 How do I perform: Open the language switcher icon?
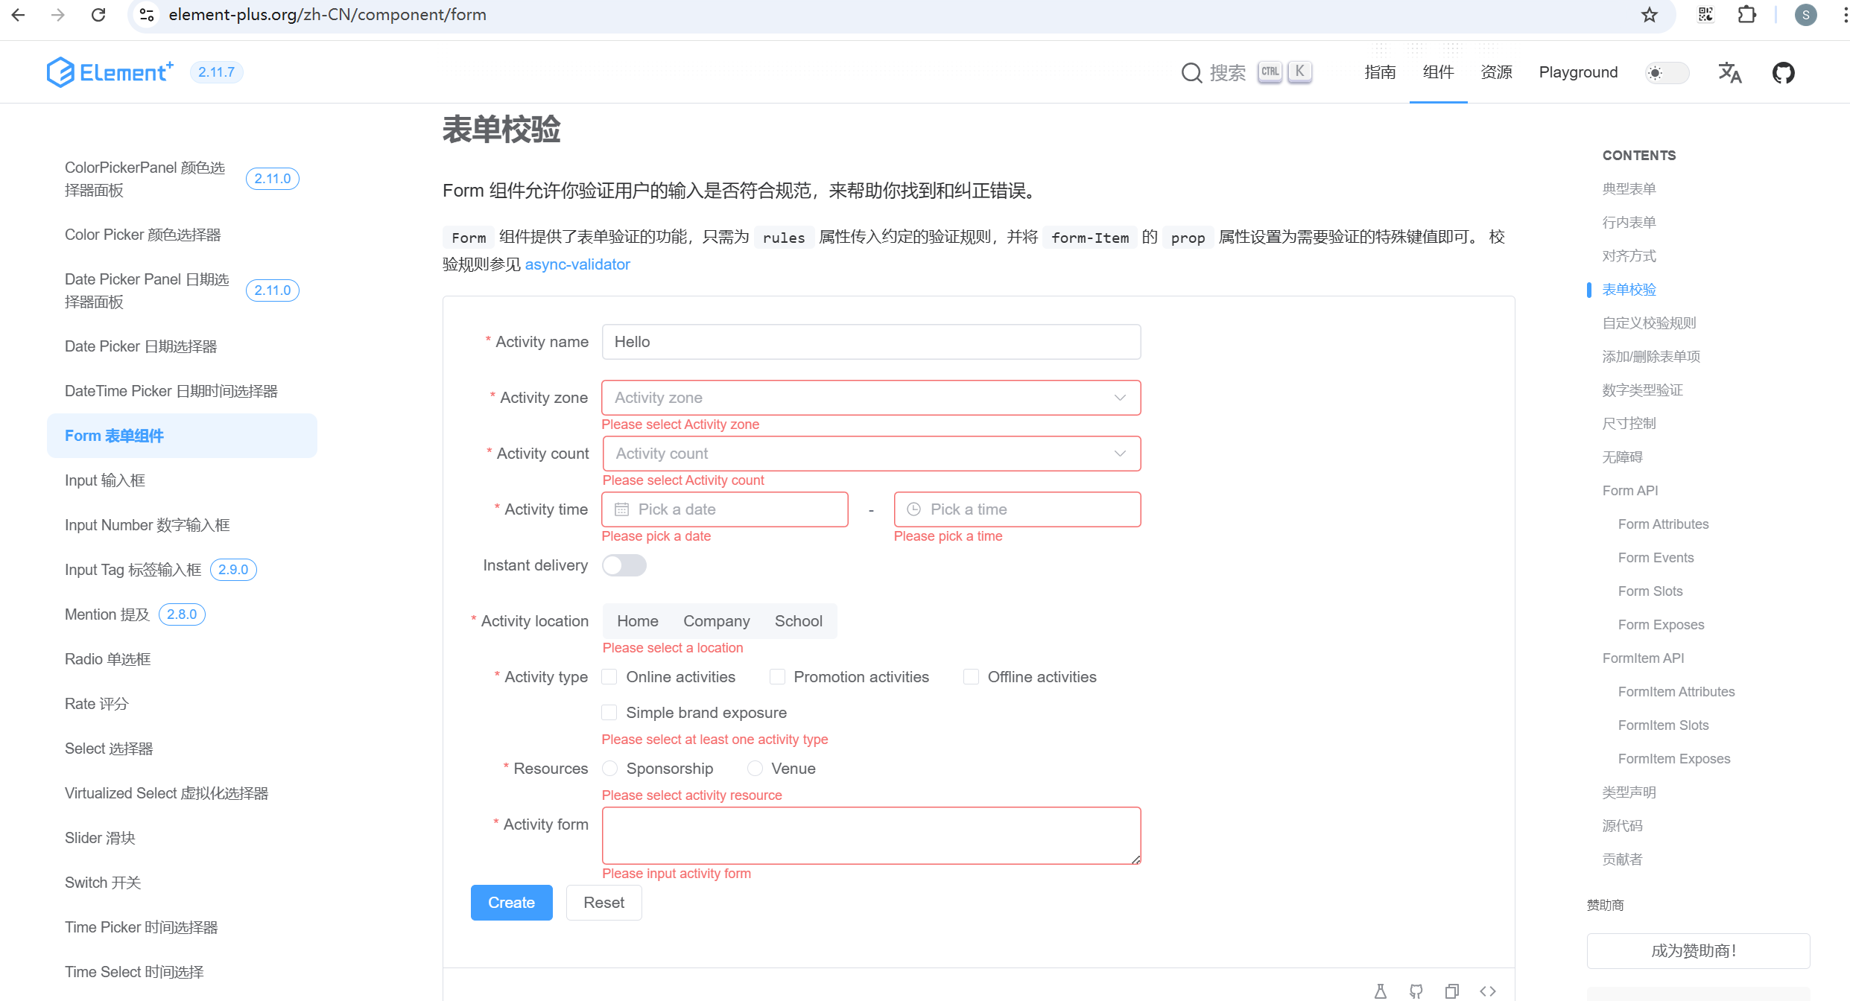pyautogui.click(x=1730, y=72)
